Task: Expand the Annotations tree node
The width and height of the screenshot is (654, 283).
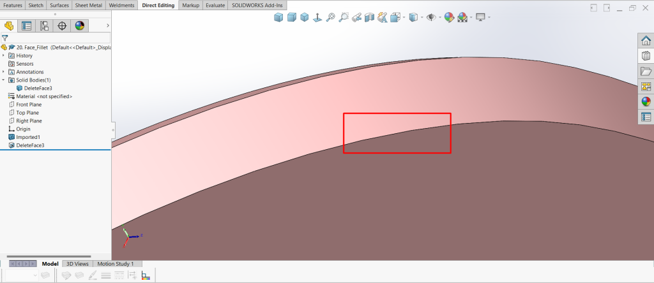Action: coord(4,72)
